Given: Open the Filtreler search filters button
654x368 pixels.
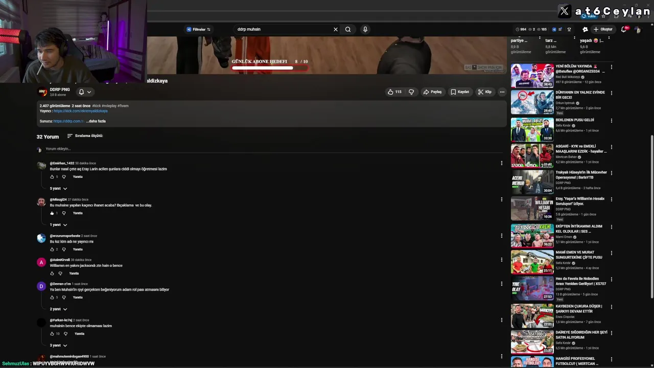Looking at the screenshot, I should (x=198, y=29).
